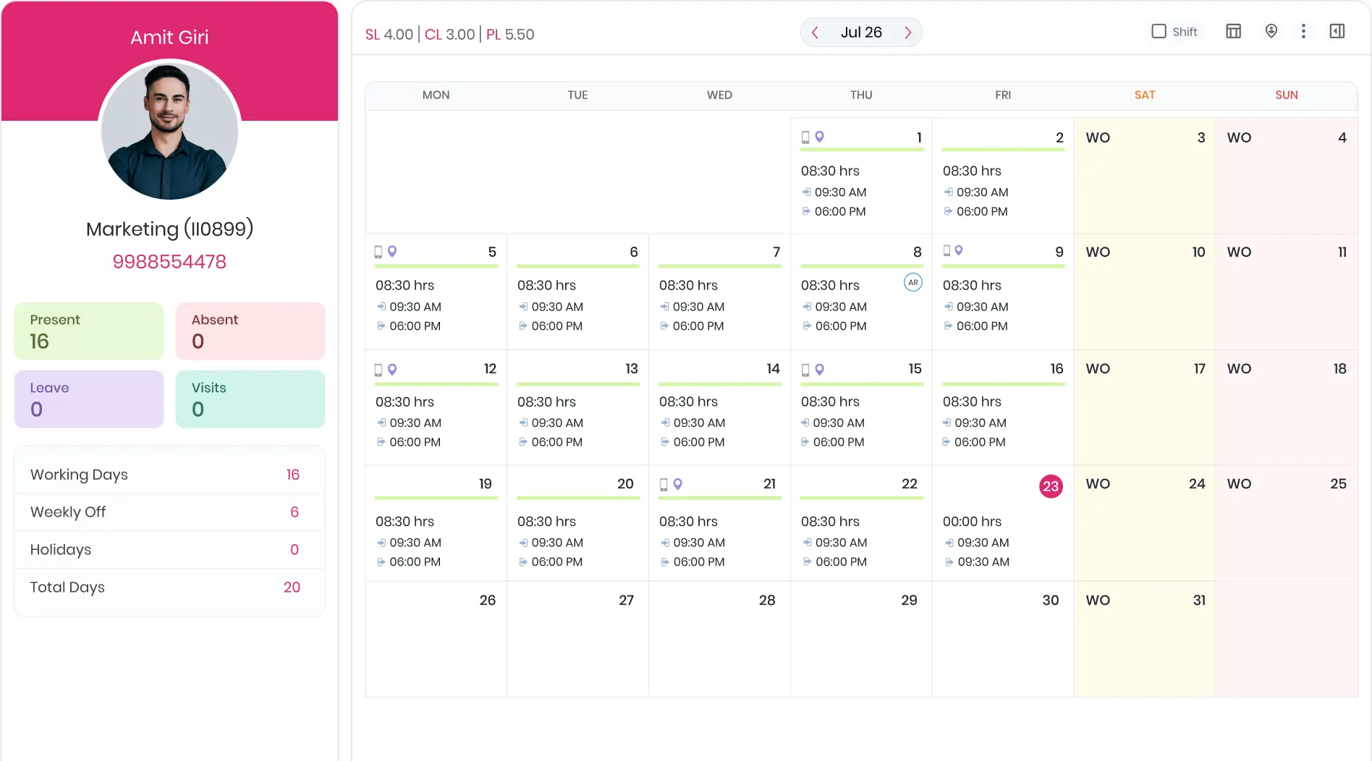This screenshot has width=1372, height=761.
Task: Click the SUN column header
Action: click(x=1287, y=95)
